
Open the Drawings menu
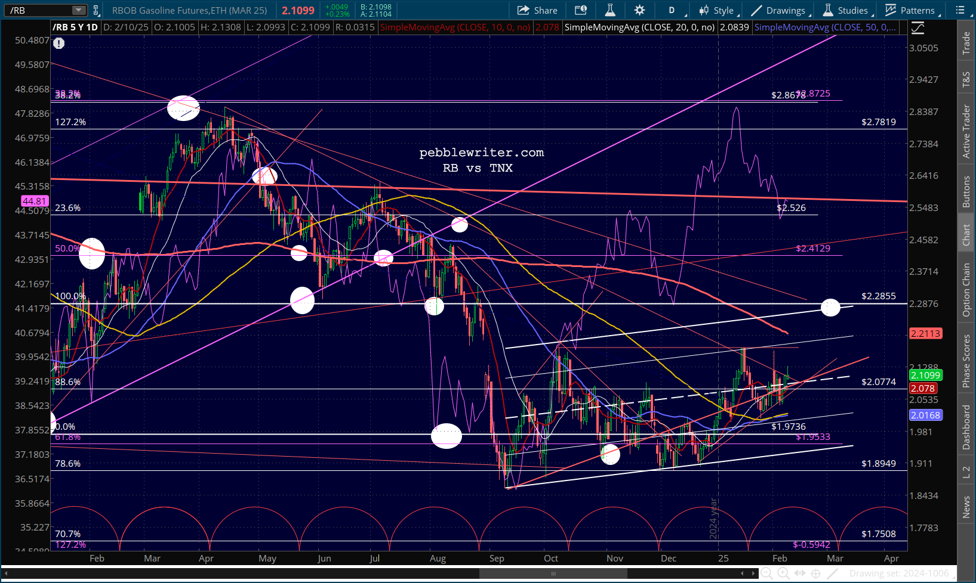pyautogui.click(x=779, y=10)
